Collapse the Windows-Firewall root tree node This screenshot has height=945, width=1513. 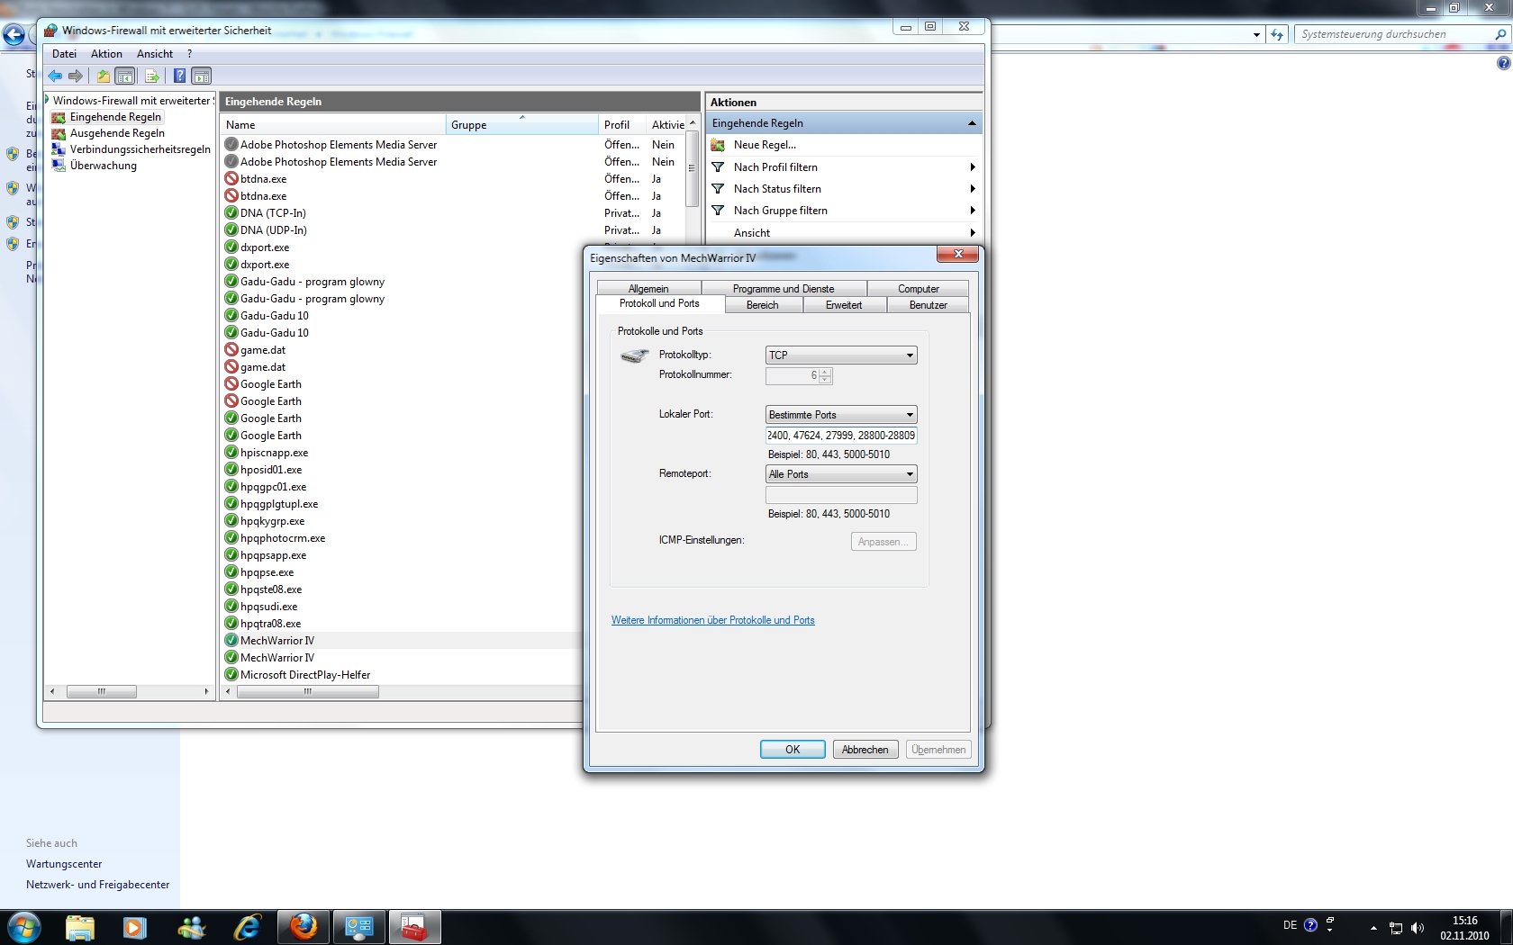pyautogui.click(x=47, y=100)
